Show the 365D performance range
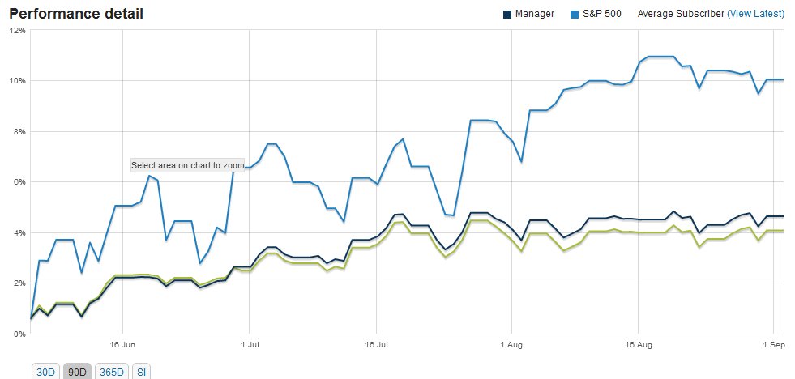795x379 pixels. [111, 372]
